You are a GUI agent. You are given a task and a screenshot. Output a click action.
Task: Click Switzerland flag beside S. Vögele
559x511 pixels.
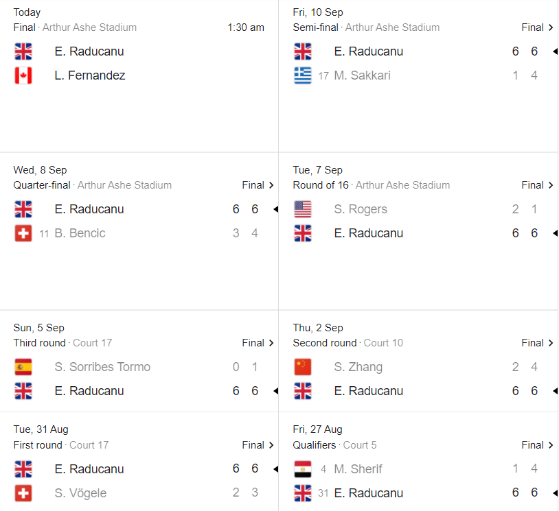tap(23, 493)
